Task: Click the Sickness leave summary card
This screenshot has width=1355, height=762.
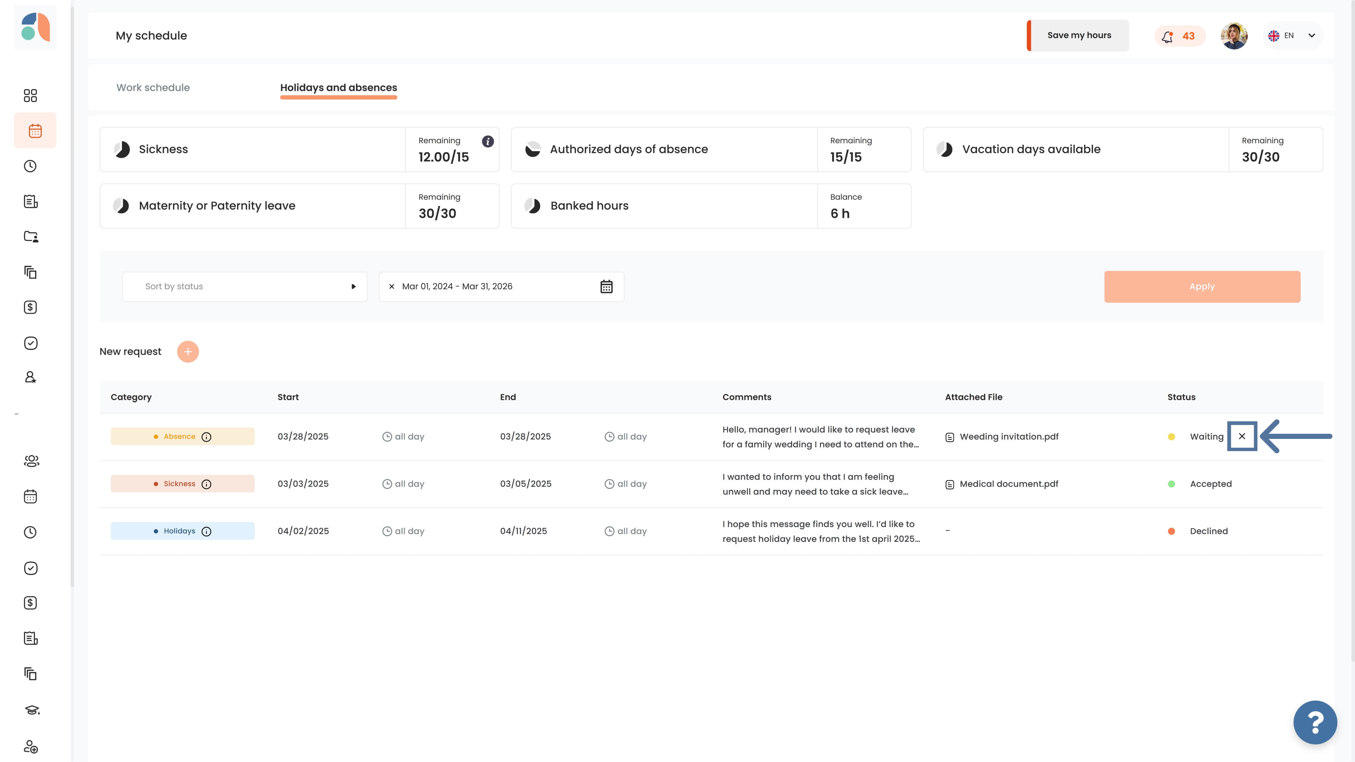Action: tap(299, 149)
